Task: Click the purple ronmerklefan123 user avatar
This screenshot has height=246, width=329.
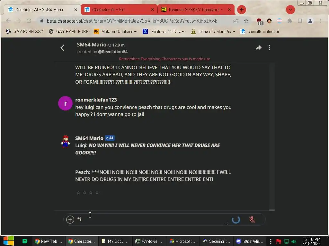Action: pos(65,103)
